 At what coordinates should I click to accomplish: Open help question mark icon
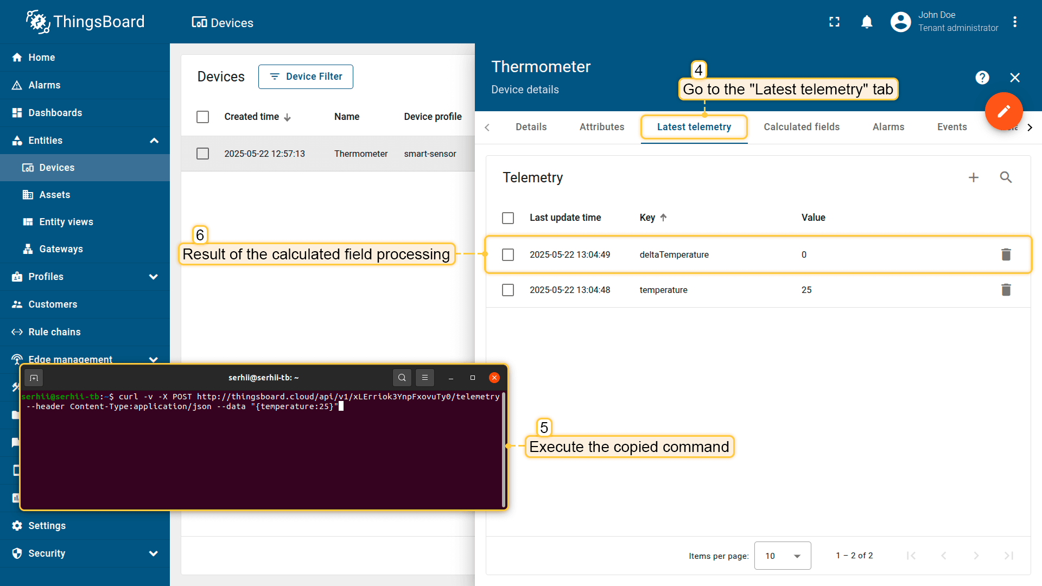[982, 78]
